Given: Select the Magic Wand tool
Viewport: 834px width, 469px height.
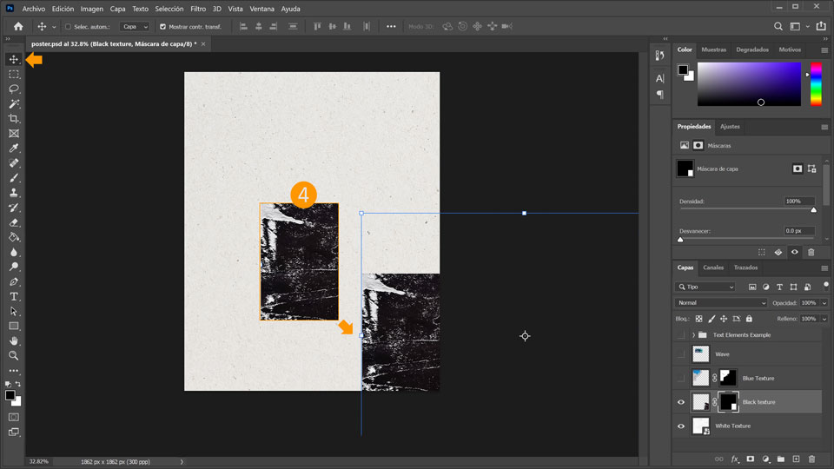Looking at the screenshot, I should pyautogui.click(x=14, y=103).
